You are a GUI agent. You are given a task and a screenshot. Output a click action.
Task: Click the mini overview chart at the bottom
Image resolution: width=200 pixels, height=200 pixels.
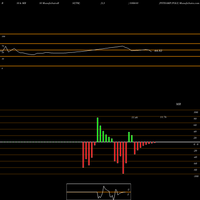tap(99, 192)
